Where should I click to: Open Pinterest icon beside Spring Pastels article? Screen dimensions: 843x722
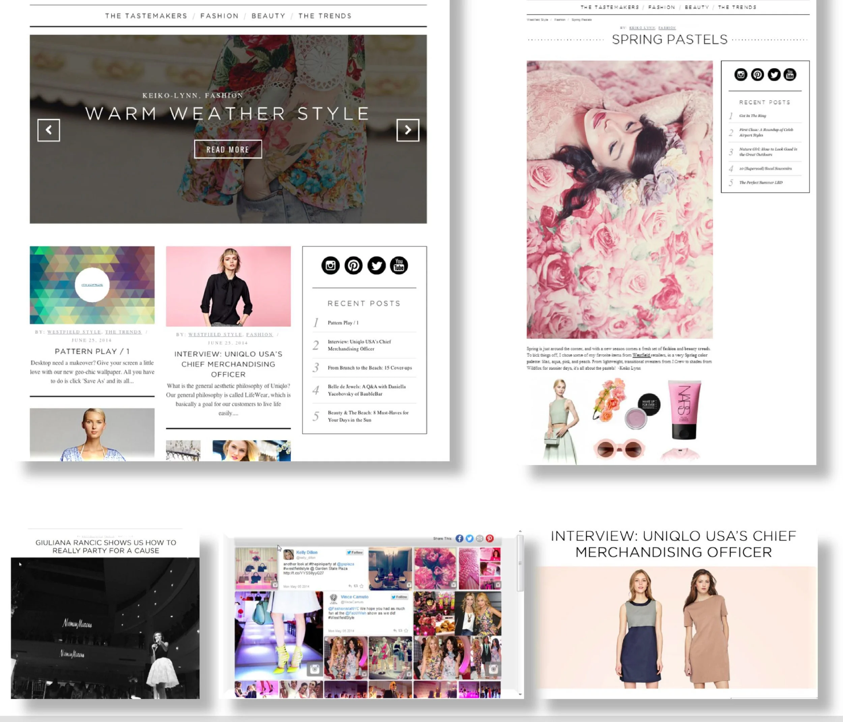pyautogui.click(x=757, y=75)
